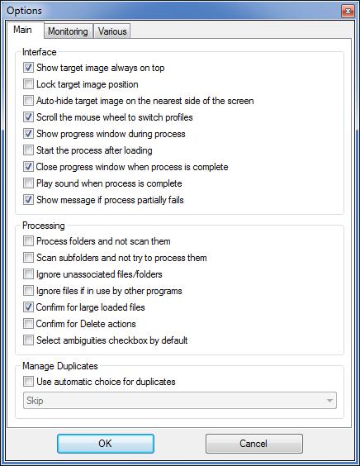Select the Main tab

click(x=23, y=30)
